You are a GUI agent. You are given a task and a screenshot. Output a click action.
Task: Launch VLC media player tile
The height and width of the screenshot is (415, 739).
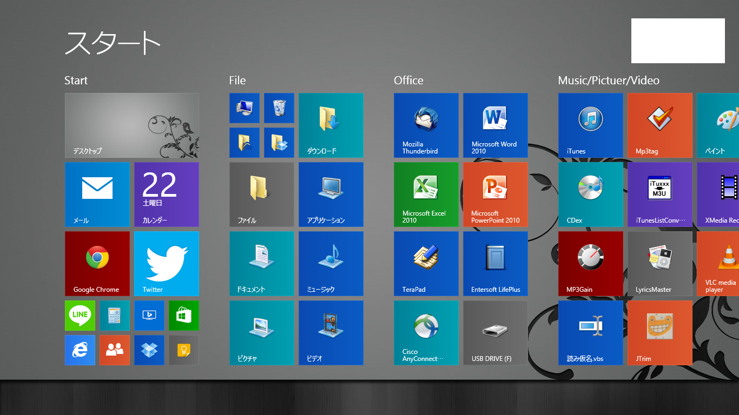coord(718,264)
